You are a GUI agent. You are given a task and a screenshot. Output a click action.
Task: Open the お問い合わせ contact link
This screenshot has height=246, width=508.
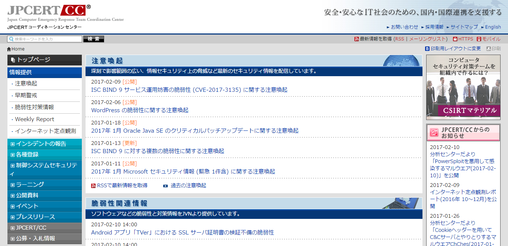point(404,27)
